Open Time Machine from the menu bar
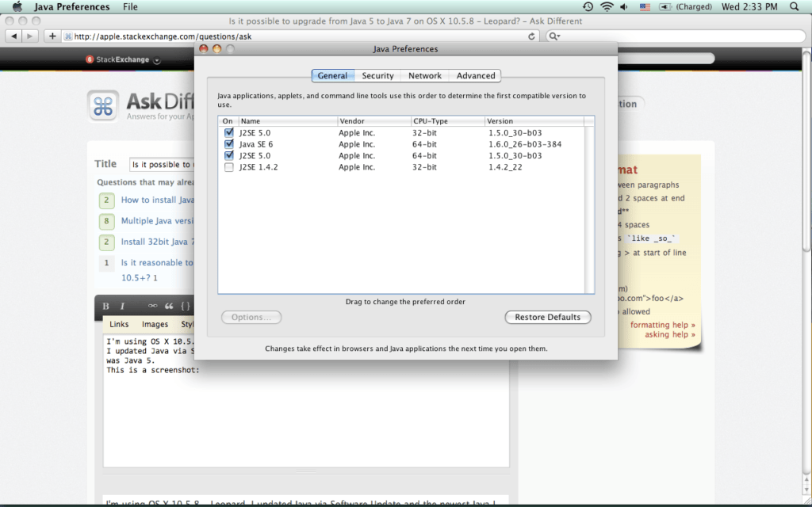The height and width of the screenshot is (507, 812). 587,7
